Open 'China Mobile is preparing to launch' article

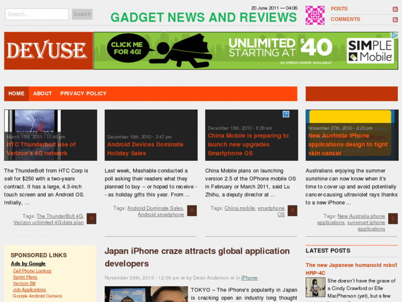tap(248, 145)
